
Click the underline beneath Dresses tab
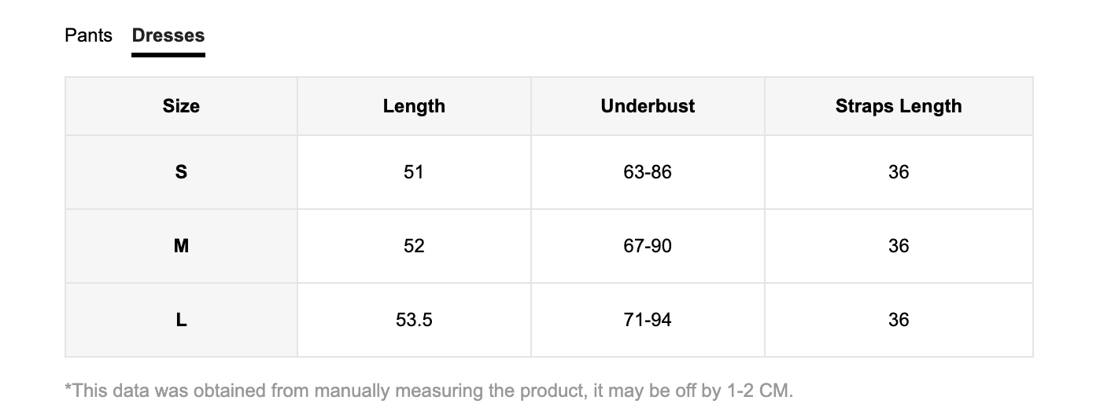(168, 55)
